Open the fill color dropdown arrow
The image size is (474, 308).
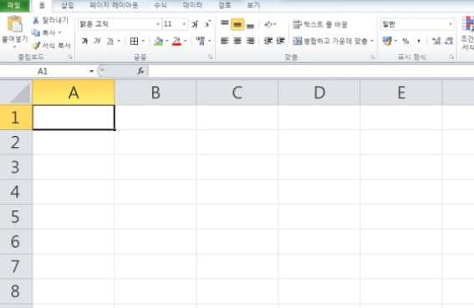[167, 41]
